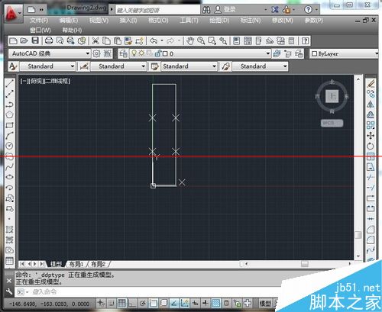
Task: Expand the layer 0 dropdown list
Action: tap(267, 53)
